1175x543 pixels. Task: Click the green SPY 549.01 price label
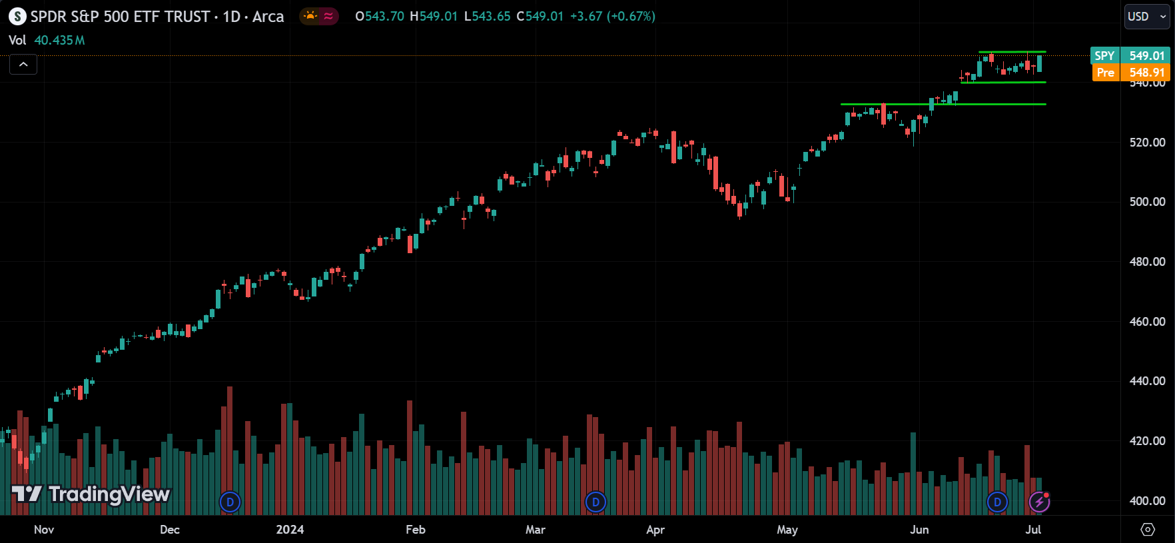coord(1130,55)
